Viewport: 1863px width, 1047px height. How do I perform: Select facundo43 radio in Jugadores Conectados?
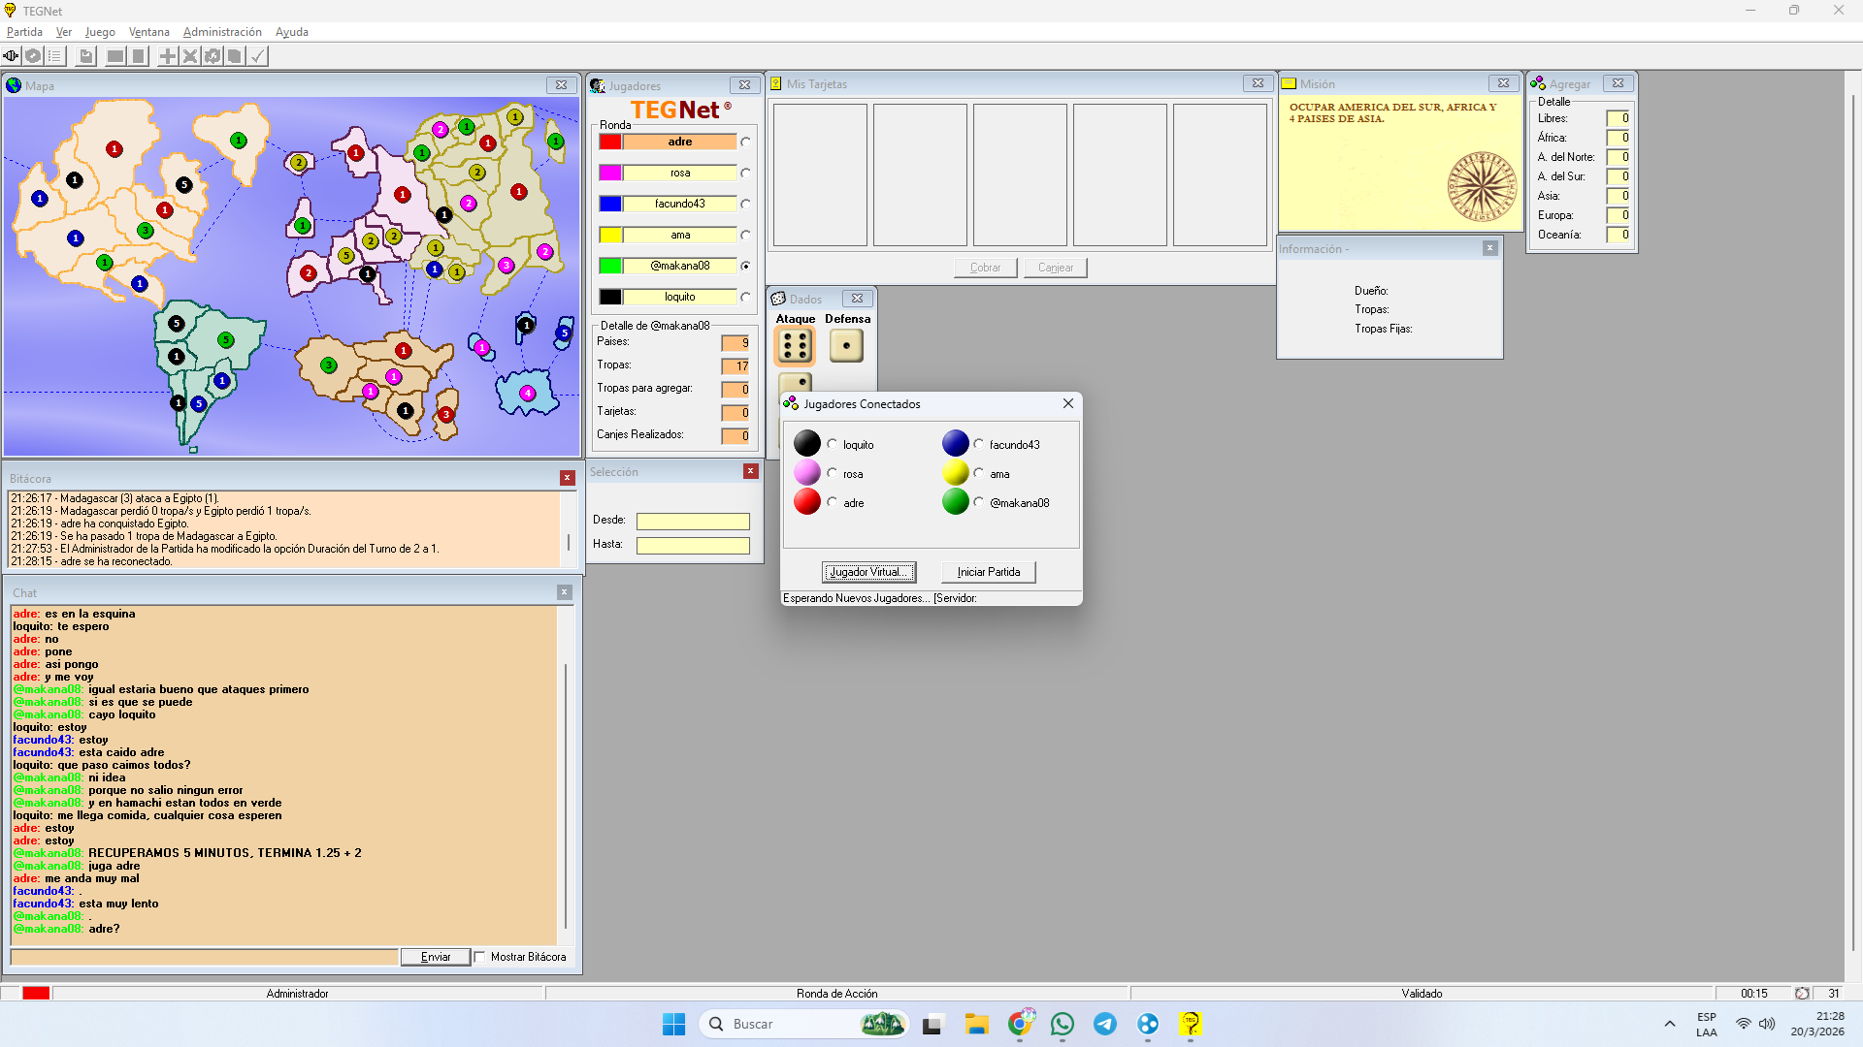click(x=979, y=444)
